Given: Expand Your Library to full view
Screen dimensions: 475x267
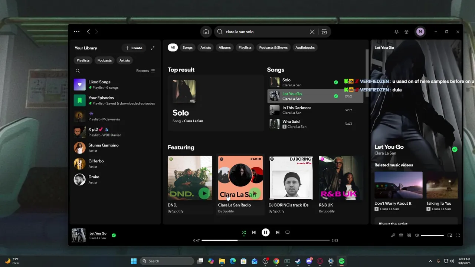Looking at the screenshot, I should (x=153, y=48).
